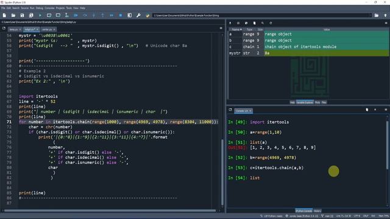This screenshot has width=390, height=219.
Task: Switch to Help pane tab
Action: tap(292, 102)
